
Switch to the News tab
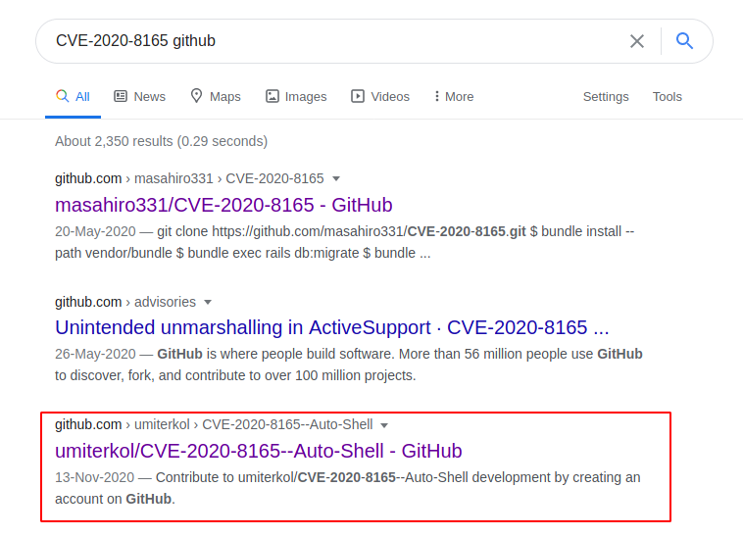pyautogui.click(x=140, y=97)
